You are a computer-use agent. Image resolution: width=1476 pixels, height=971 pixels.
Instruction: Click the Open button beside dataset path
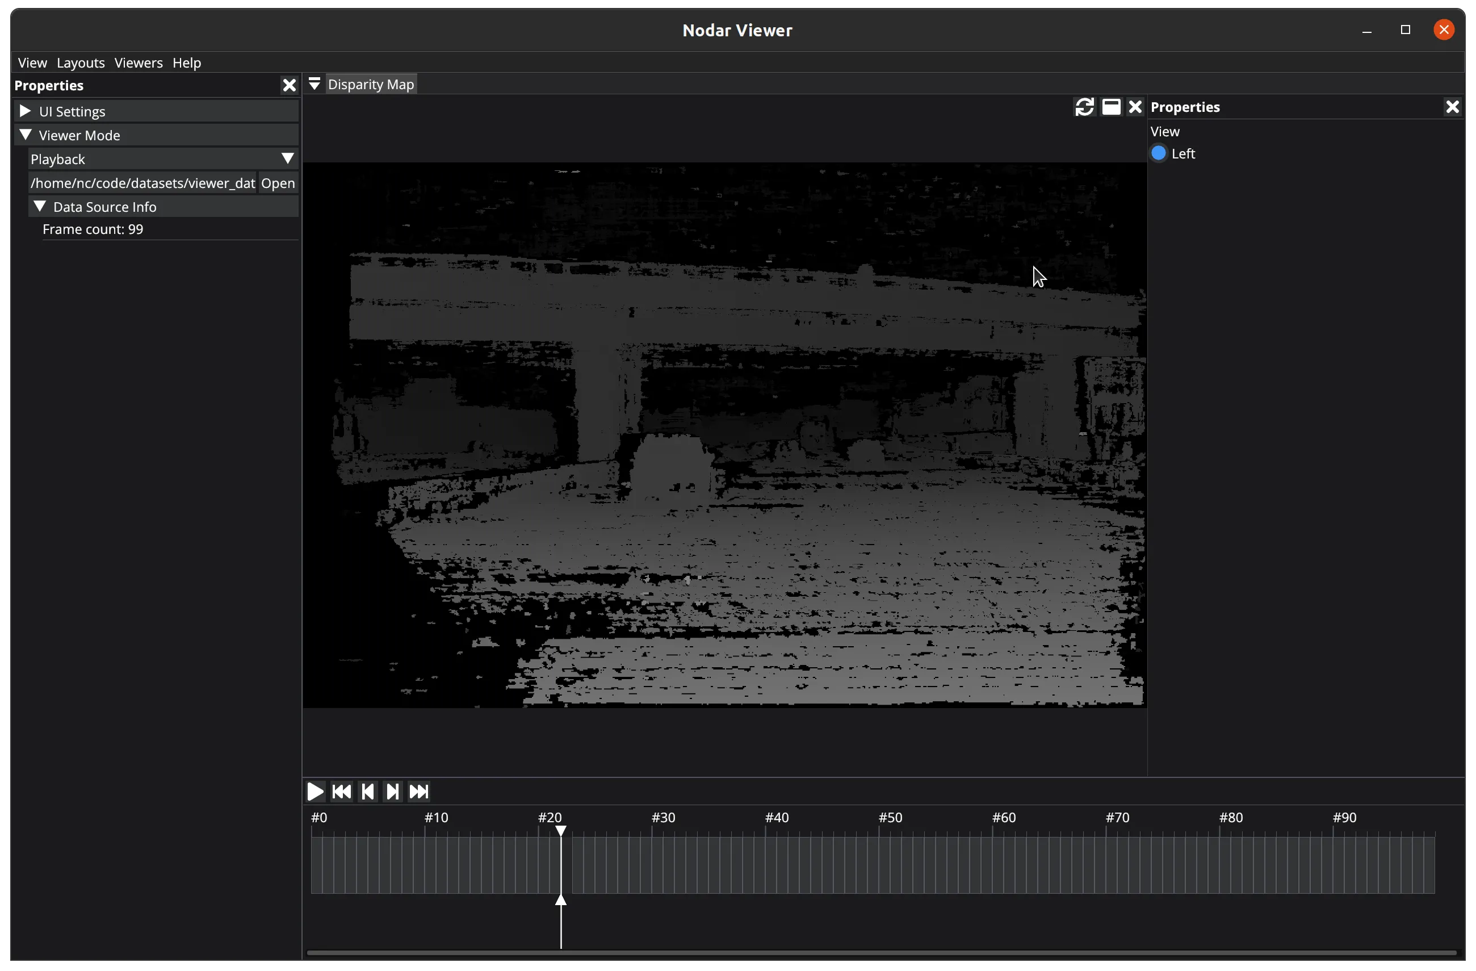pos(277,183)
